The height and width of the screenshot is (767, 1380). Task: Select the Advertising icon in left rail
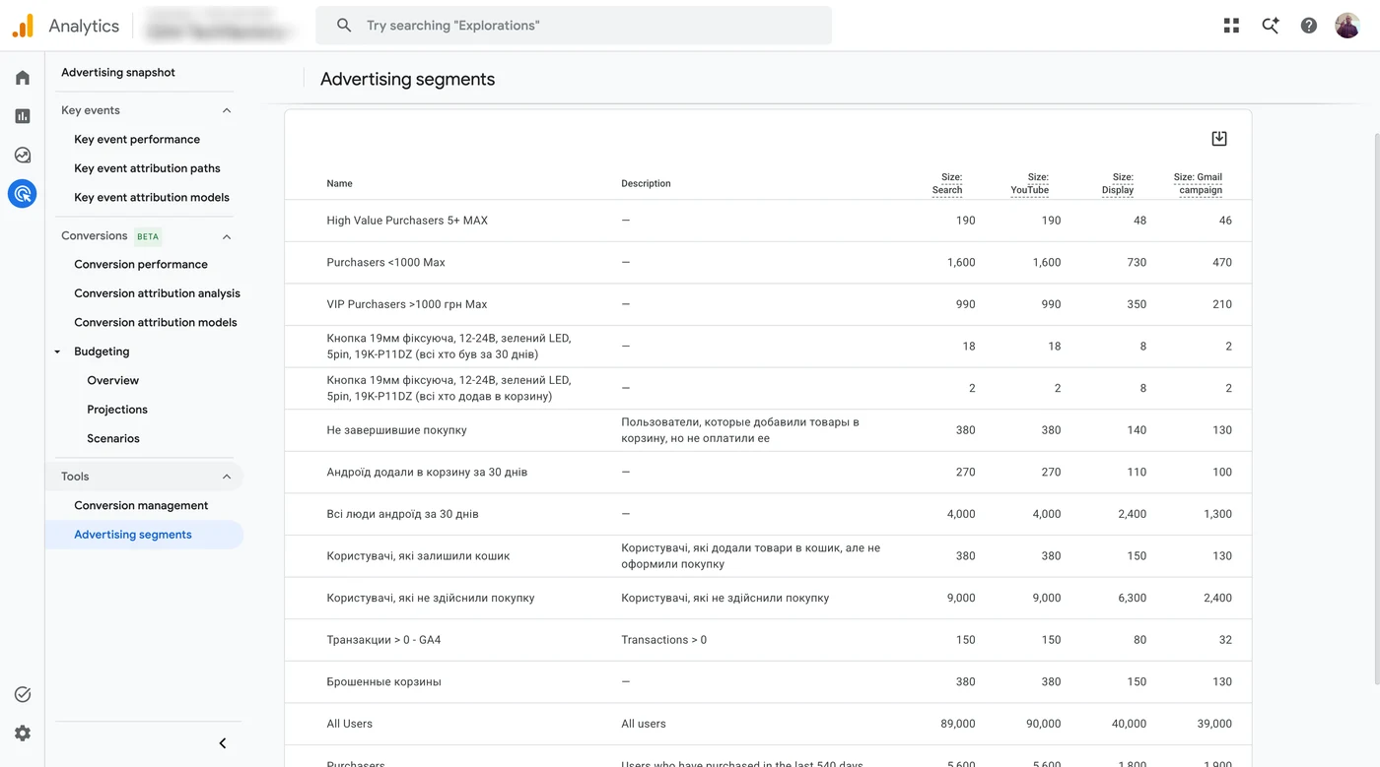click(x=23, y=193)
